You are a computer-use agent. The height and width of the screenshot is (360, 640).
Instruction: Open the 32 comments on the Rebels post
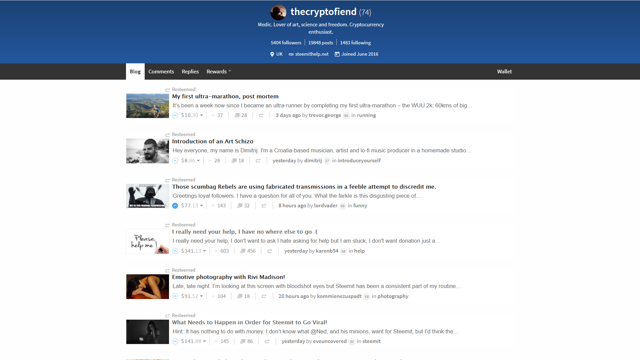pos(243,206)
